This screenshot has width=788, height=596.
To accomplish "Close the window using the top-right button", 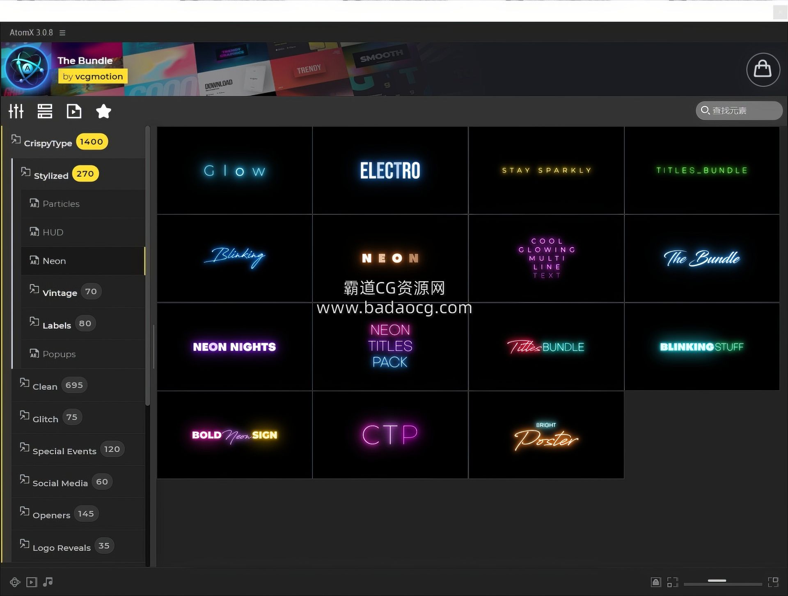I will (780, 12).
